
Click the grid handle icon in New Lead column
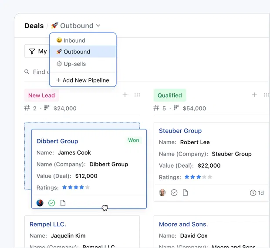click(137, 95)
